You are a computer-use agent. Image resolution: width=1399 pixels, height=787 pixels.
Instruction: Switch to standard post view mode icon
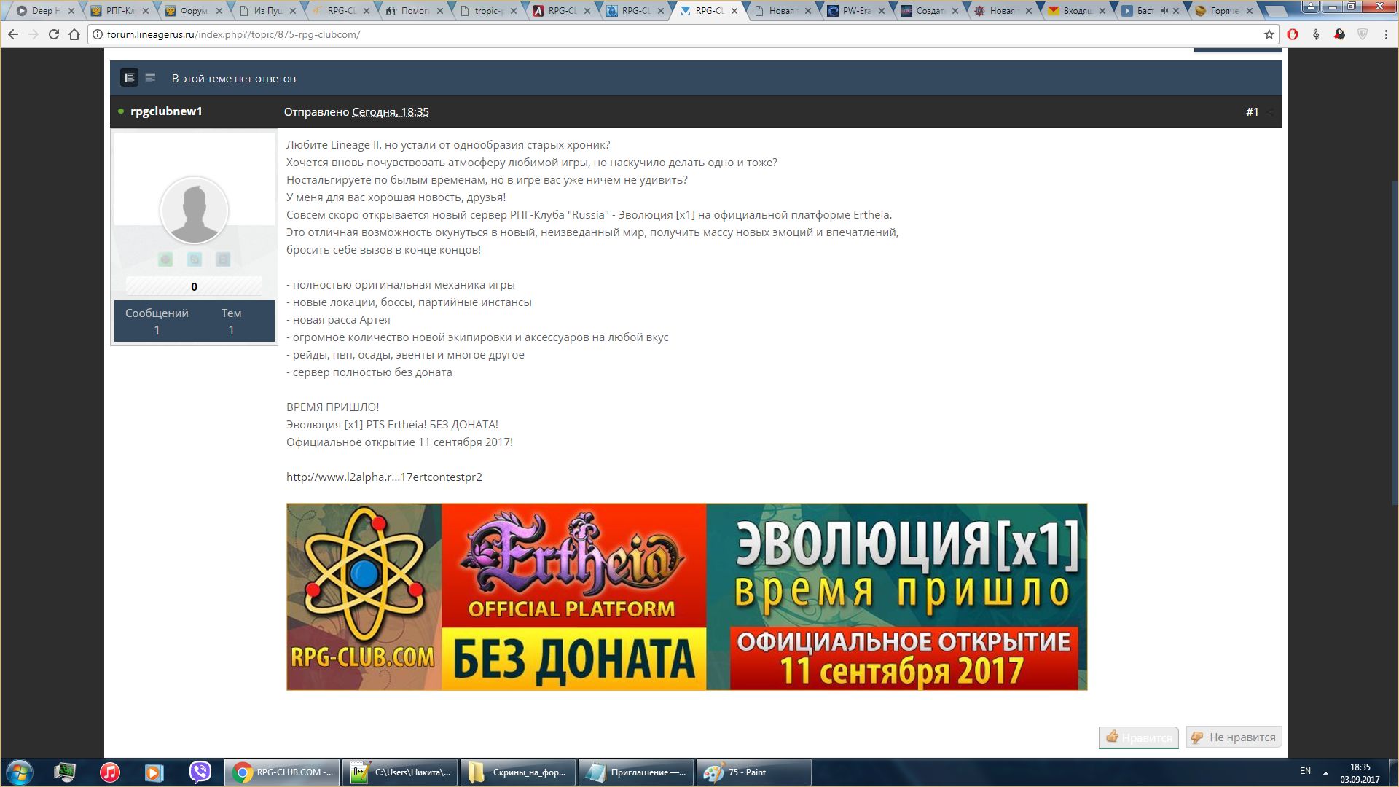(x=129, y=78)
